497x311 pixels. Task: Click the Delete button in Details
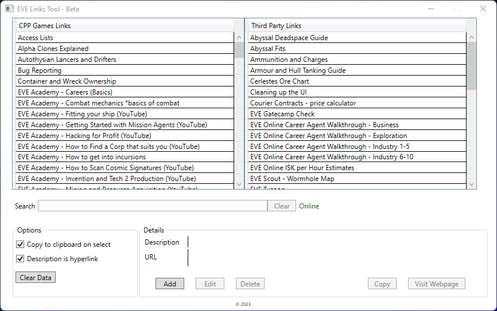[x=250, y=284]
